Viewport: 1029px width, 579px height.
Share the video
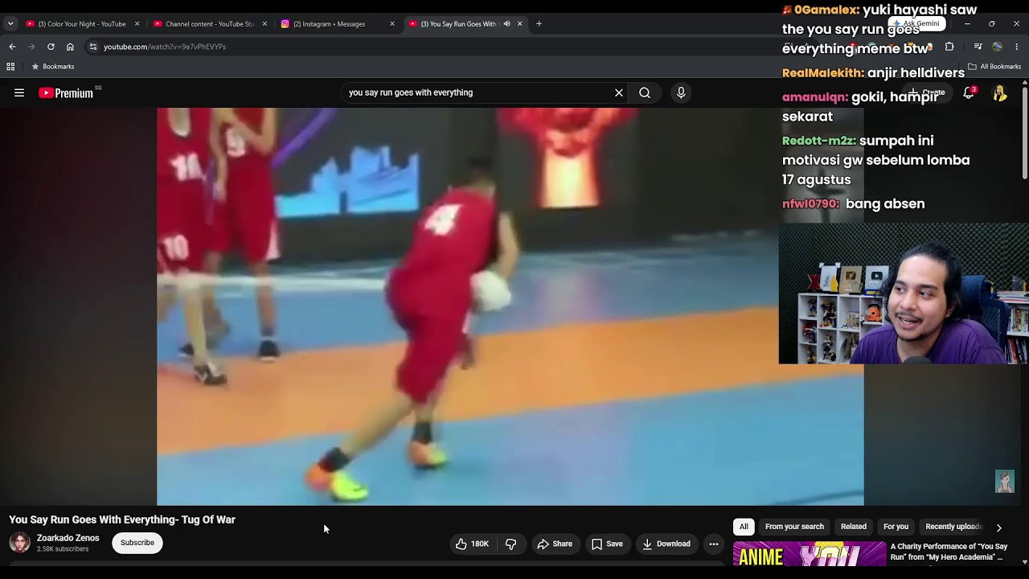tap(555, 544)
